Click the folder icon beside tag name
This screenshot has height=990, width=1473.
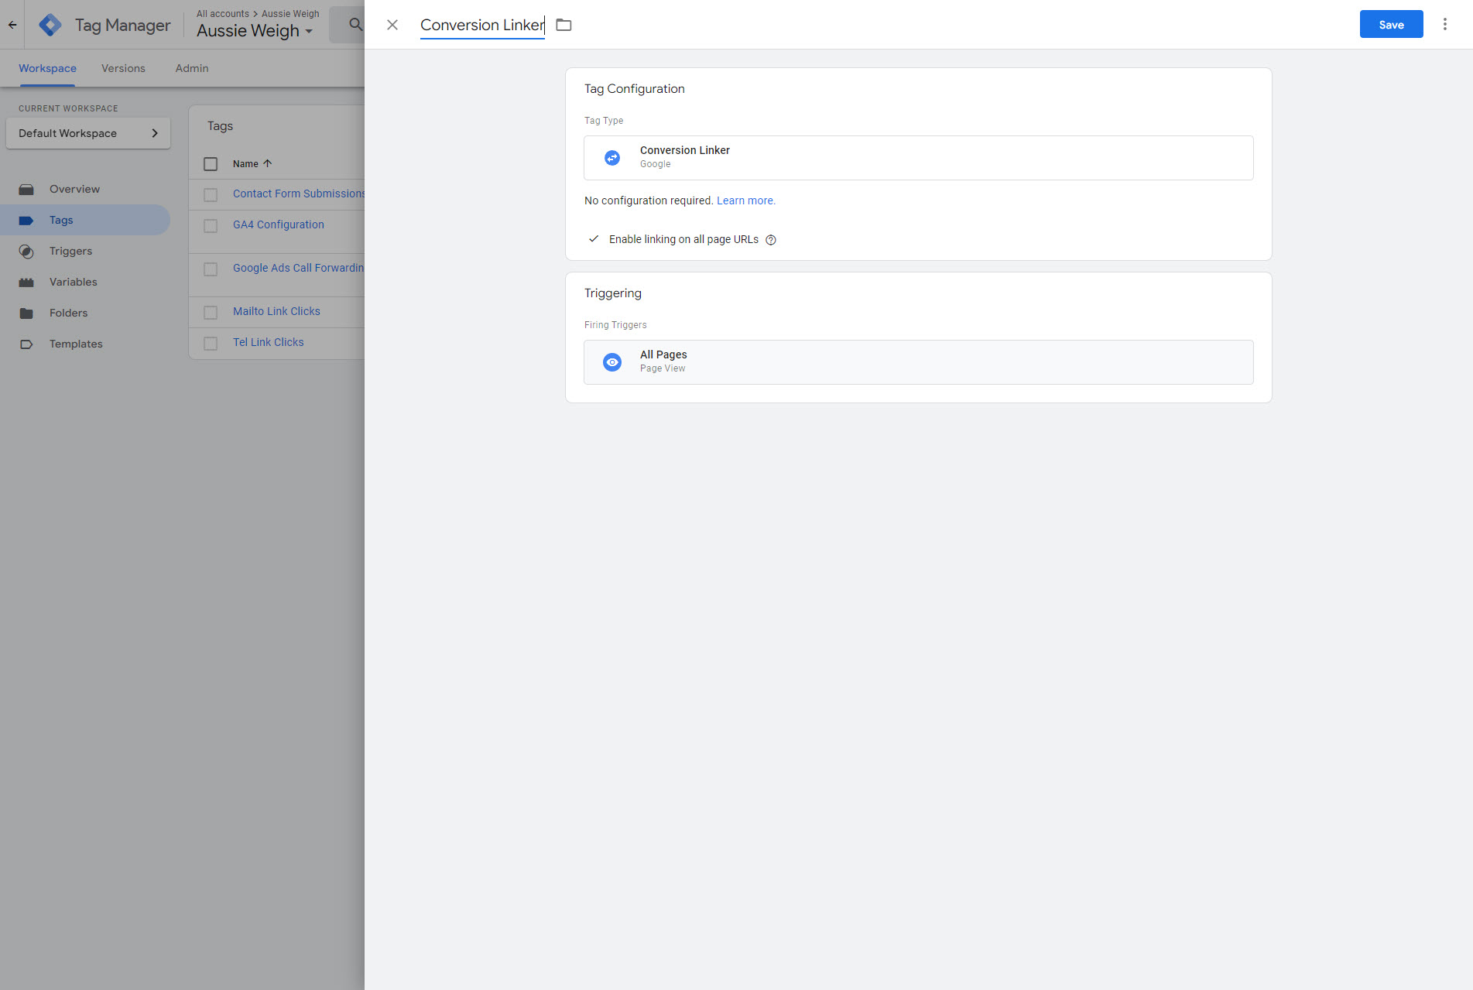[564, 25]
